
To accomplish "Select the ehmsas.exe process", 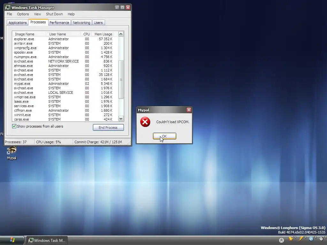I will pos(65,66).
